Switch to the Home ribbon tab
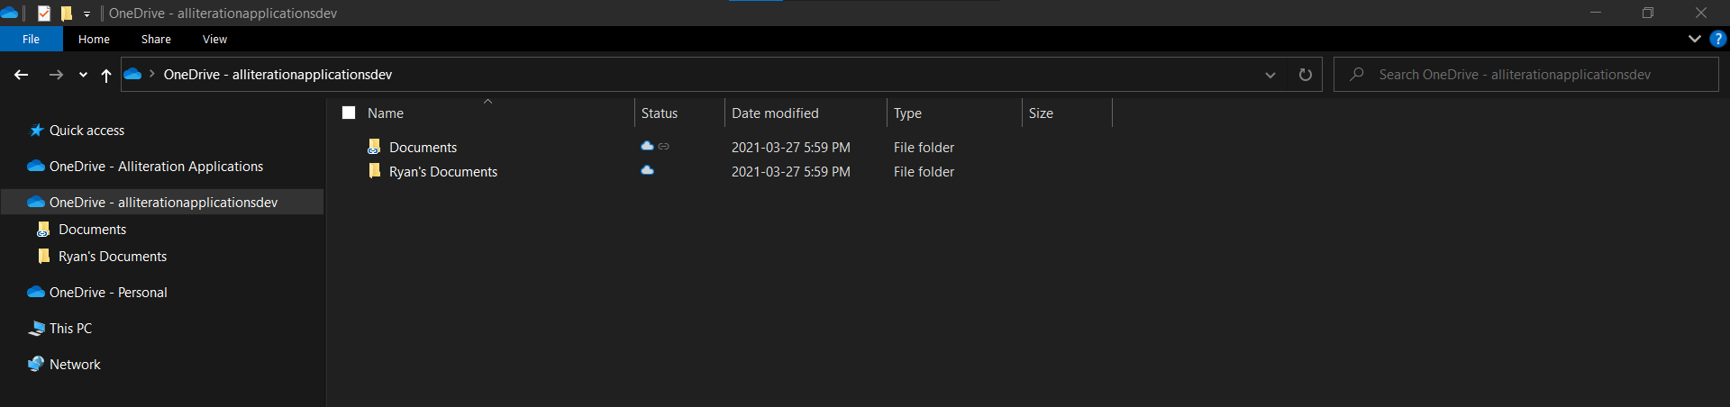Screen dimensions: 1730x407 pyautogui.click(x=94, y=39)
